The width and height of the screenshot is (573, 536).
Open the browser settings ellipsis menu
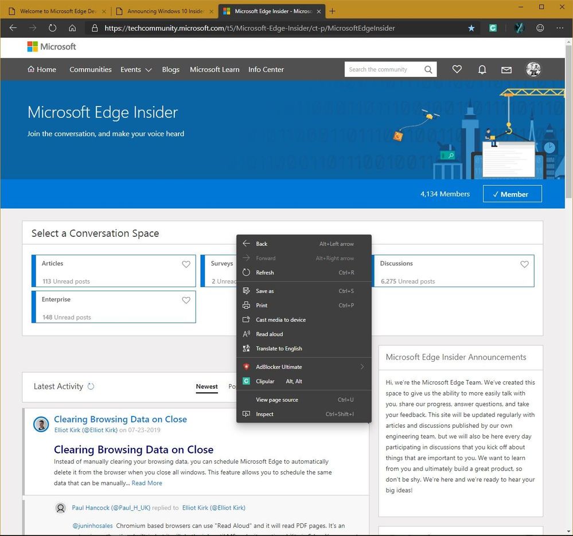(x=560, y=28)
